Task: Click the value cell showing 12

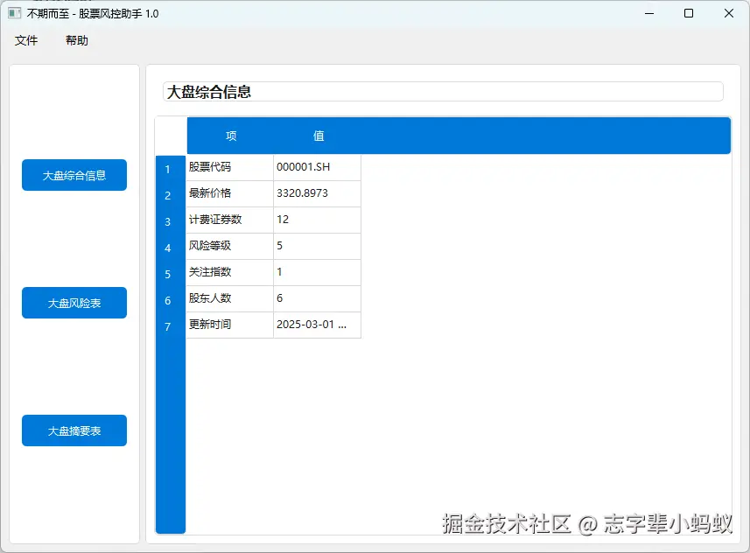Action: click(317, 220)
